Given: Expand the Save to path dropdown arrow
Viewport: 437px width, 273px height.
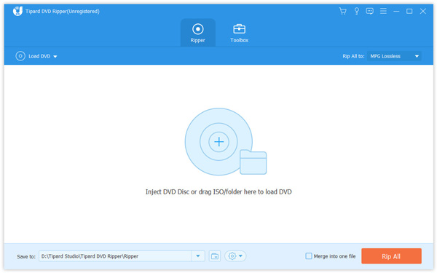Looking at the screenshot, I should 198,256.
